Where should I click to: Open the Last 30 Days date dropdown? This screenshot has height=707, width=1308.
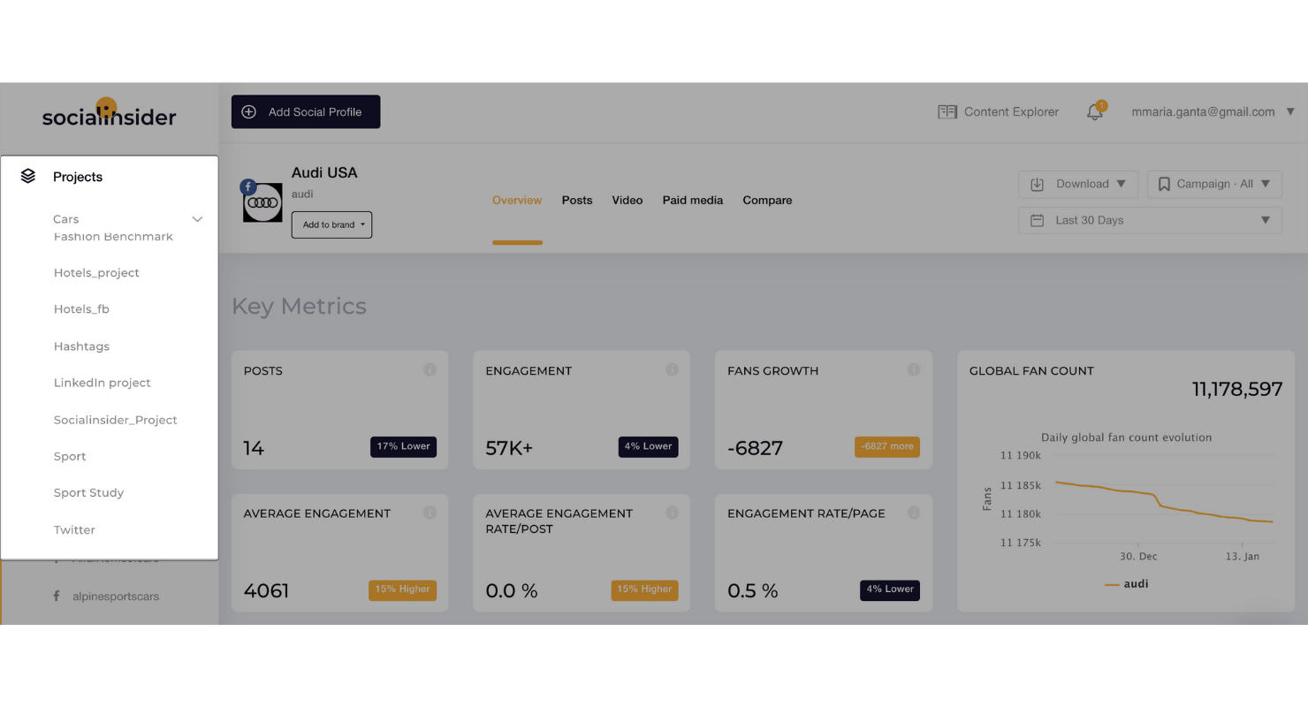coord(1150,220)
